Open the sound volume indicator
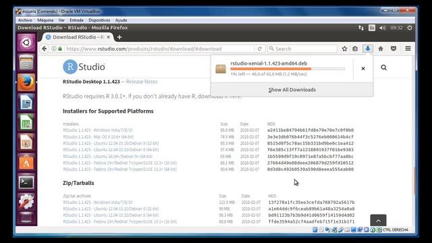This screenshot has width=432, height=243. pos(383,28)
